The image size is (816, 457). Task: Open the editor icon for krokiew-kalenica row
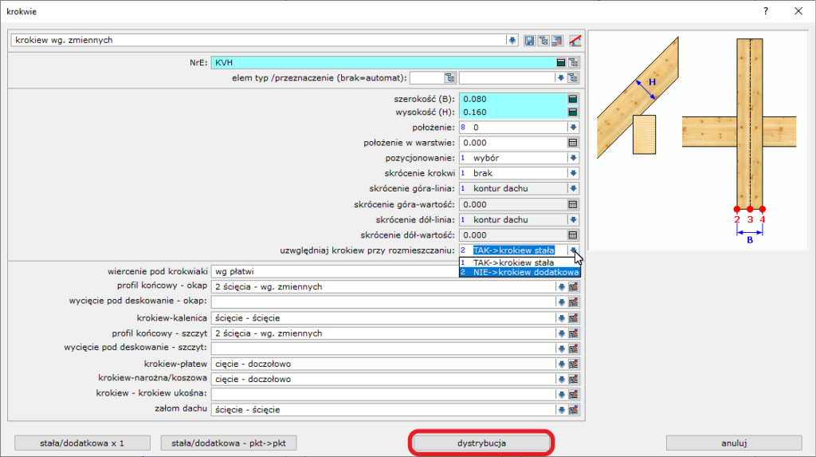573,318
